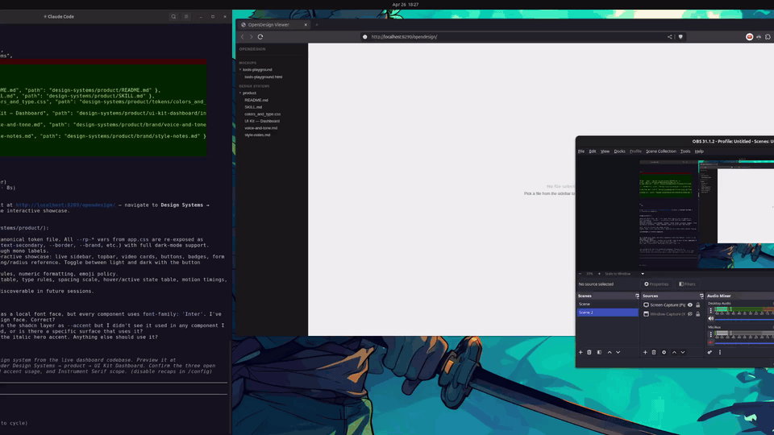This screenshot has height=435, width=774.
Task: Click the red extension icon in browser toolbar
Action: 749,36
